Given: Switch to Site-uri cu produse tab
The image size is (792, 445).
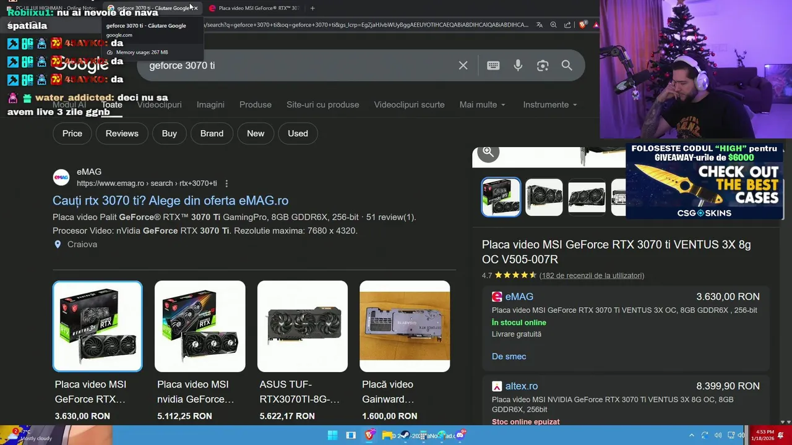Looking at the screenshot, I should [322, 104].
